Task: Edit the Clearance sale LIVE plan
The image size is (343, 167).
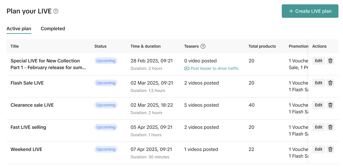Action: pyautogui.click(x=319, y=105)
